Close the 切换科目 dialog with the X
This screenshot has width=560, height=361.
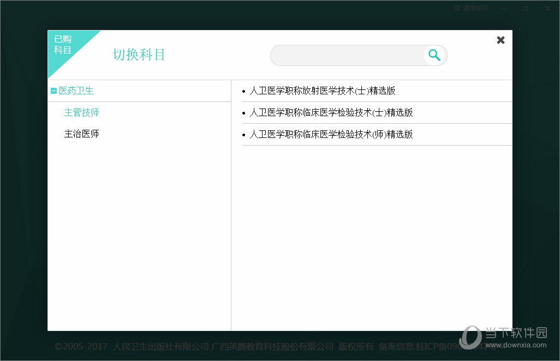tap(501, 40)
